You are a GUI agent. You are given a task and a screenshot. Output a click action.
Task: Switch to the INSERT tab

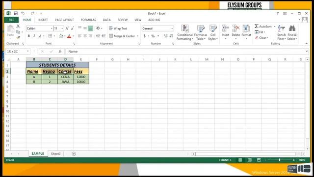43,20
